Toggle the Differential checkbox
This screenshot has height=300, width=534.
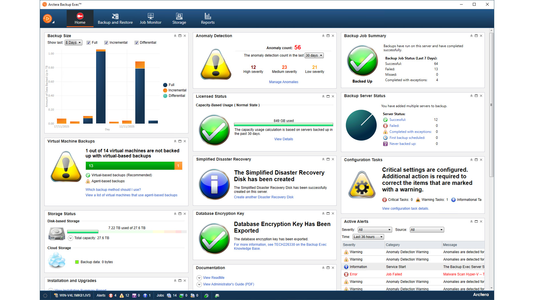coord(137,43)
